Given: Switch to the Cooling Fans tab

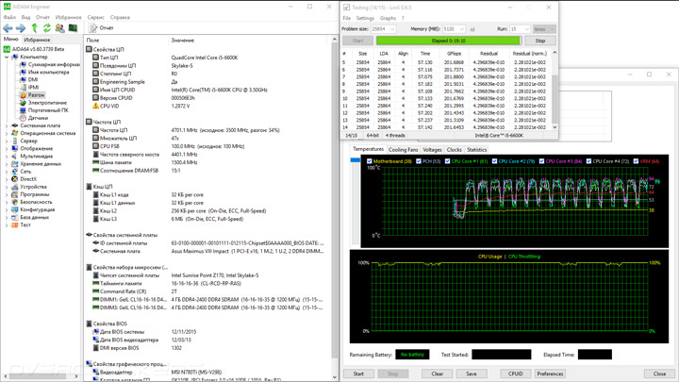Looking at the screenshot, I should (403, 150).
